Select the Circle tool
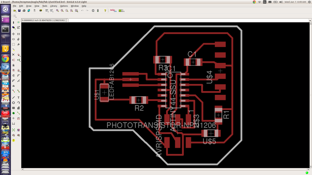 (x=14, y=103)
